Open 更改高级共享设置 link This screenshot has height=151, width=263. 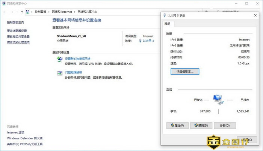[x=18, y=36]
